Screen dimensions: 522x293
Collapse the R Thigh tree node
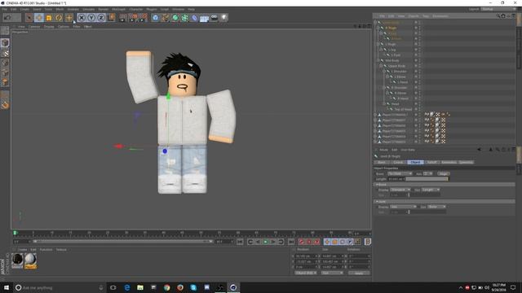click(x=378, y=28)
